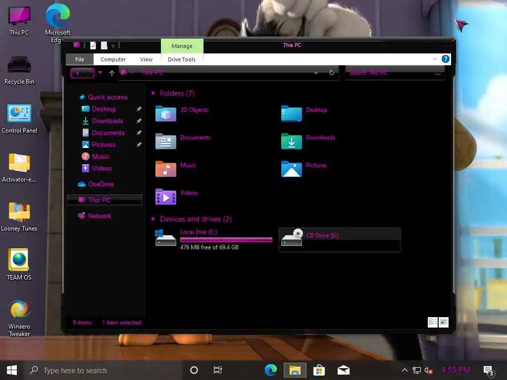
Task: Click the taskbar search box
Action: pyautogui.click(x=103, y=370)
